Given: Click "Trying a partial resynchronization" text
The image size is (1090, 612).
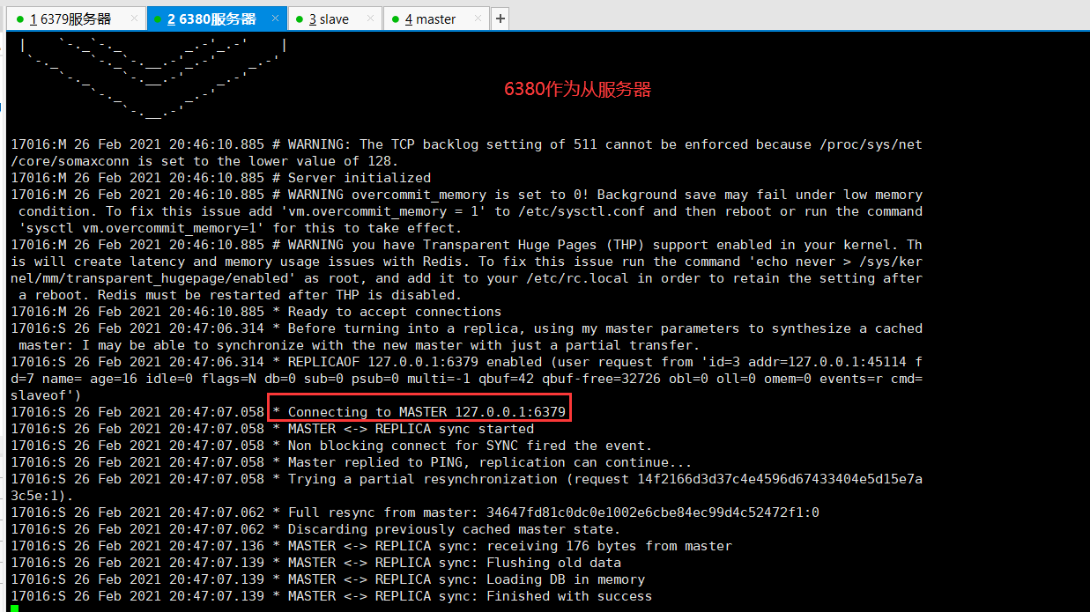Looking at the screenshot, I should (x=423, y=479).
